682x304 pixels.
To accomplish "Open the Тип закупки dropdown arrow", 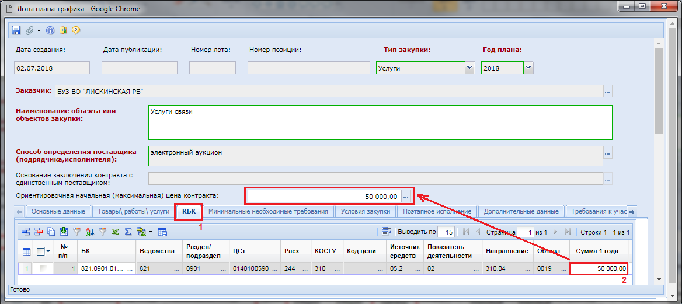I will 469,68.
